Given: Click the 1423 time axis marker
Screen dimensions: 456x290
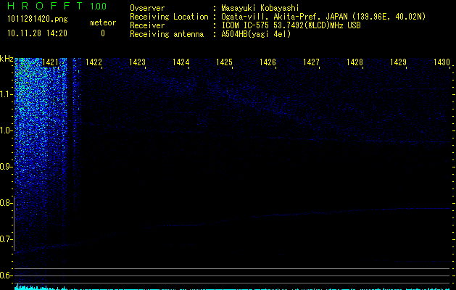Looking at the screenshot, I should 137,62.
